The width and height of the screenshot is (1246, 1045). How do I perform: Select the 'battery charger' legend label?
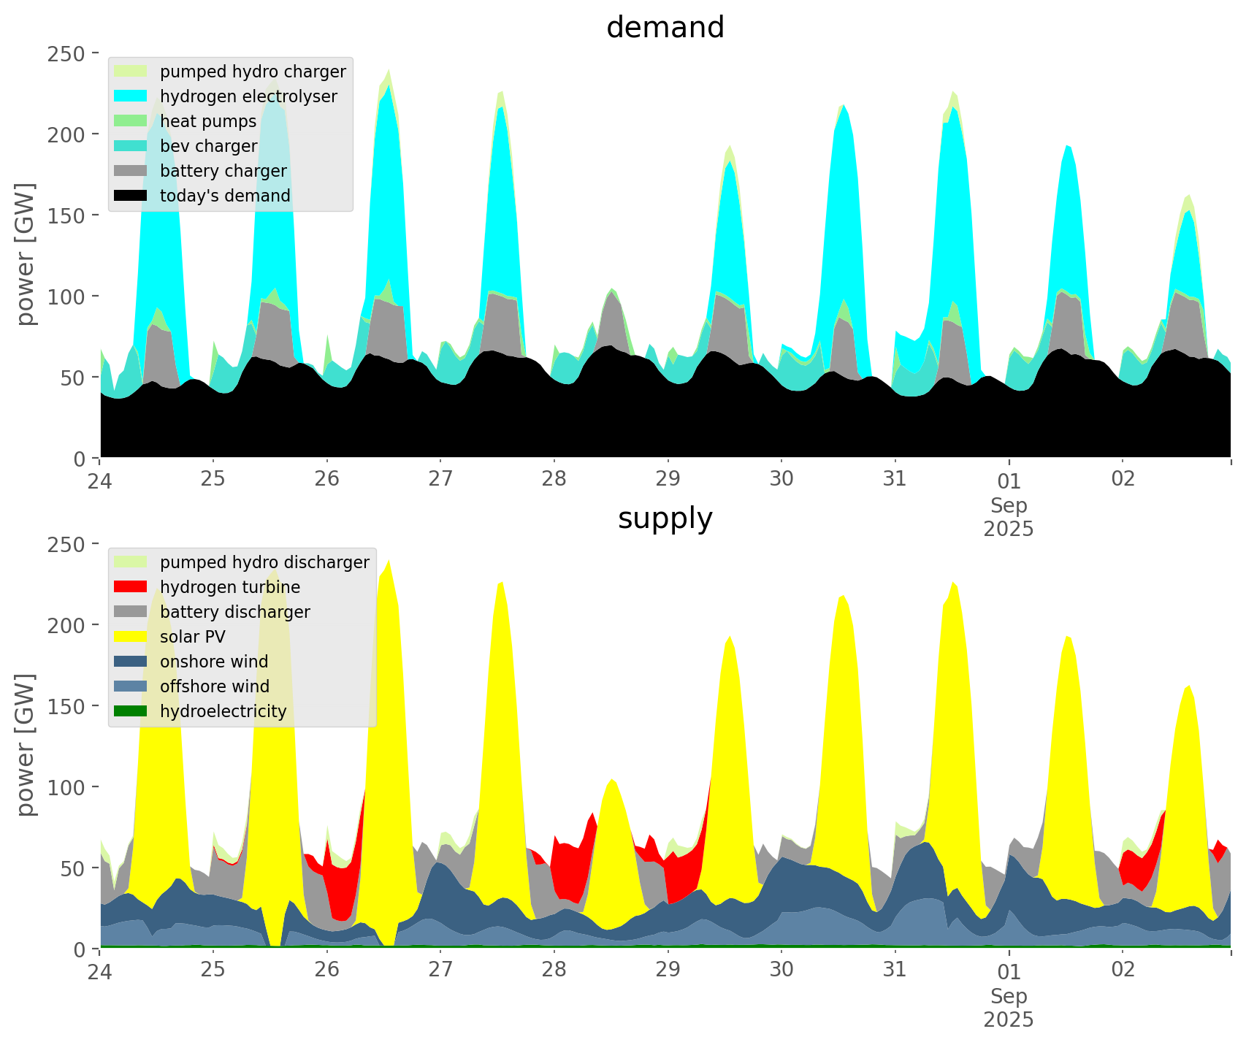[223, 171]
